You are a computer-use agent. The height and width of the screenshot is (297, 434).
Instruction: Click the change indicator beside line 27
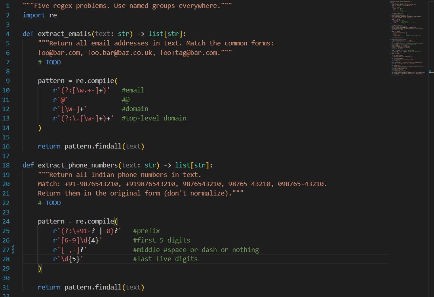[13, 250]
